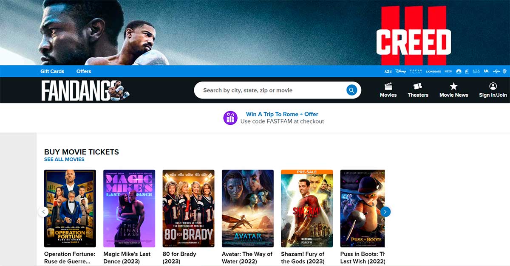
Task: Open the Offers menu item
Action: (84, 71)
